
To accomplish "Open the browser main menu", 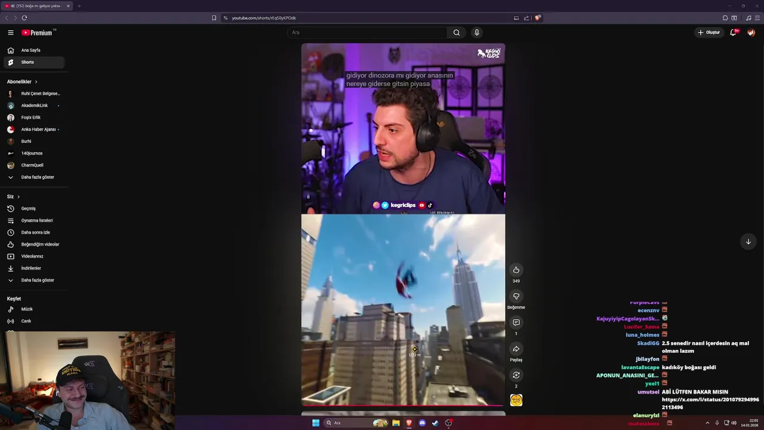I will tap(757, 18).
